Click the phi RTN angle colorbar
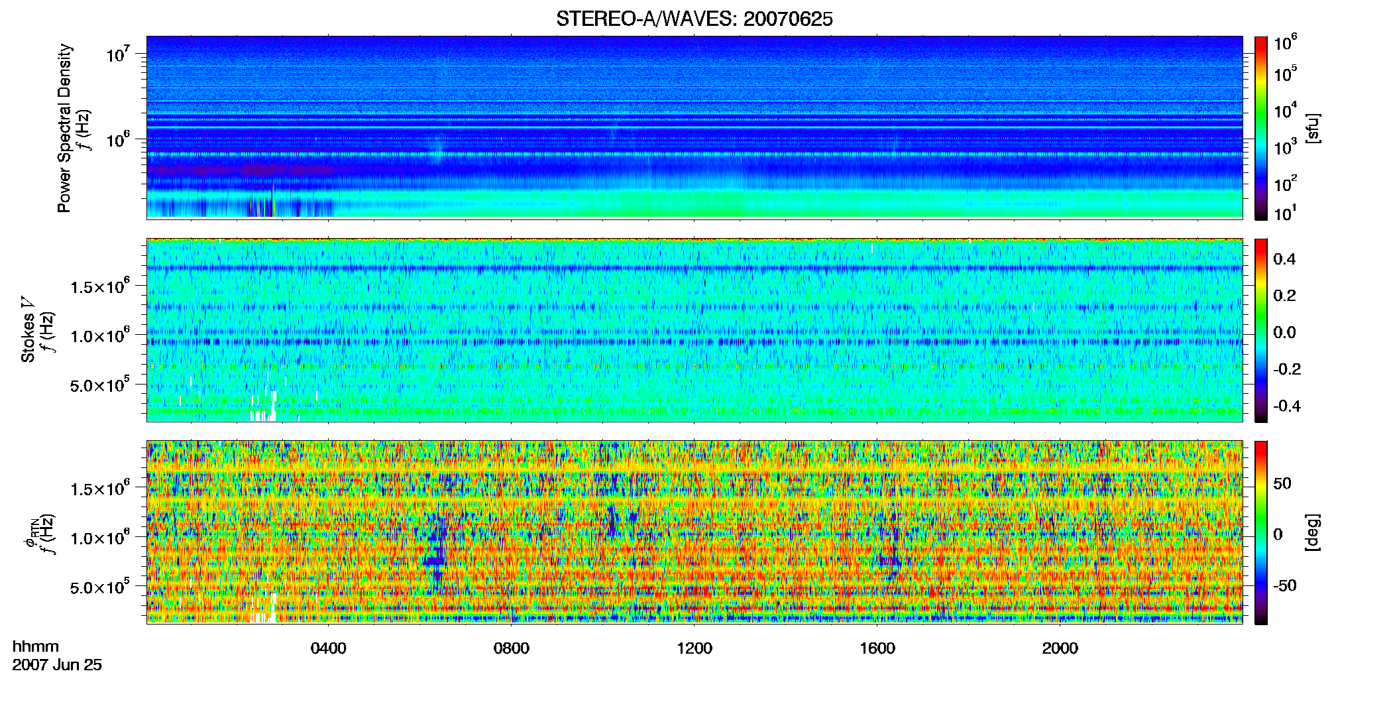 [1261, 532]
